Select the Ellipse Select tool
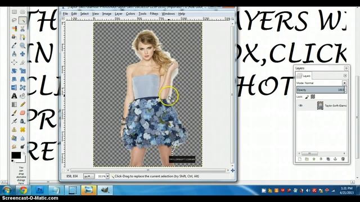Viewport: 360px width, 202px height. coord(22,12)
